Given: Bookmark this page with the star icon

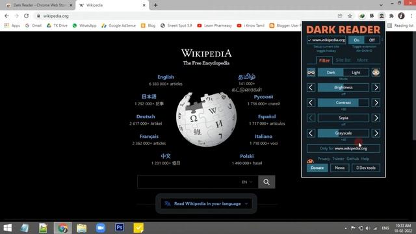Looking at the screenshot, I should 350,16.
